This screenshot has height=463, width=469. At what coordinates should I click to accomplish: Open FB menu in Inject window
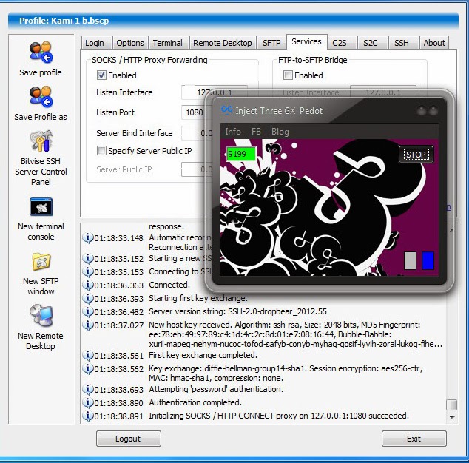256,132
